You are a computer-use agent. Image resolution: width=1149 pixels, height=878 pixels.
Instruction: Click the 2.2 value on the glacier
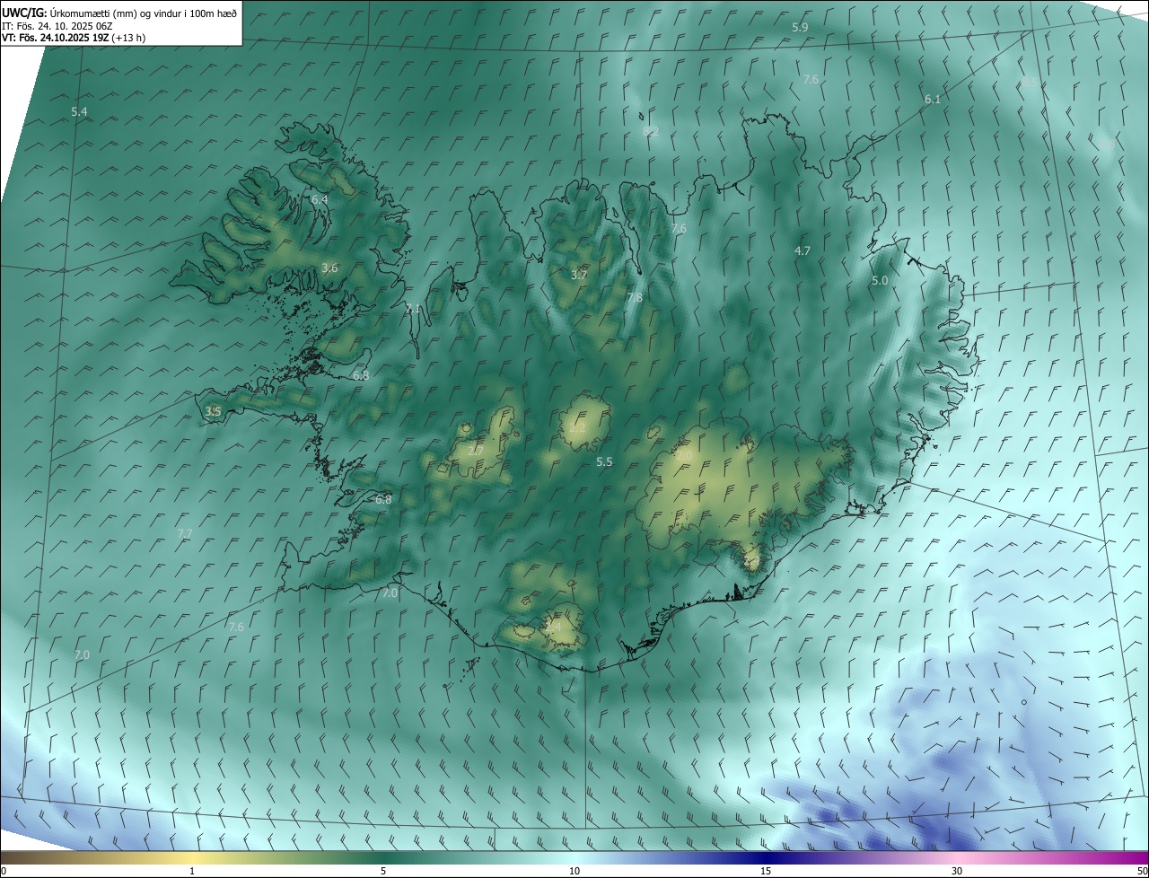[577, 428]
